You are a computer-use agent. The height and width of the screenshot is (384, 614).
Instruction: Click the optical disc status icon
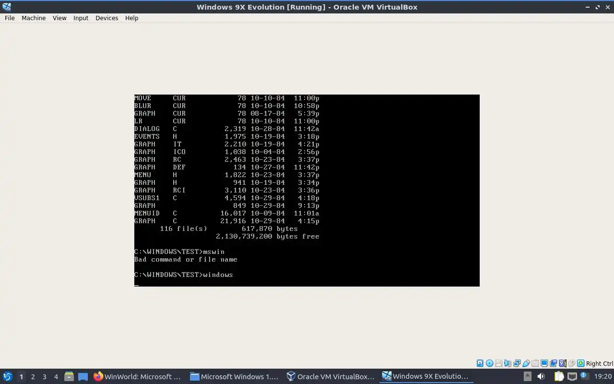point(489,363)
